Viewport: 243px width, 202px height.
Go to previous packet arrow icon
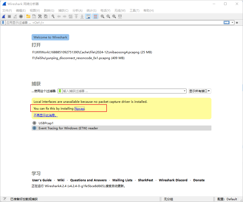59,16
